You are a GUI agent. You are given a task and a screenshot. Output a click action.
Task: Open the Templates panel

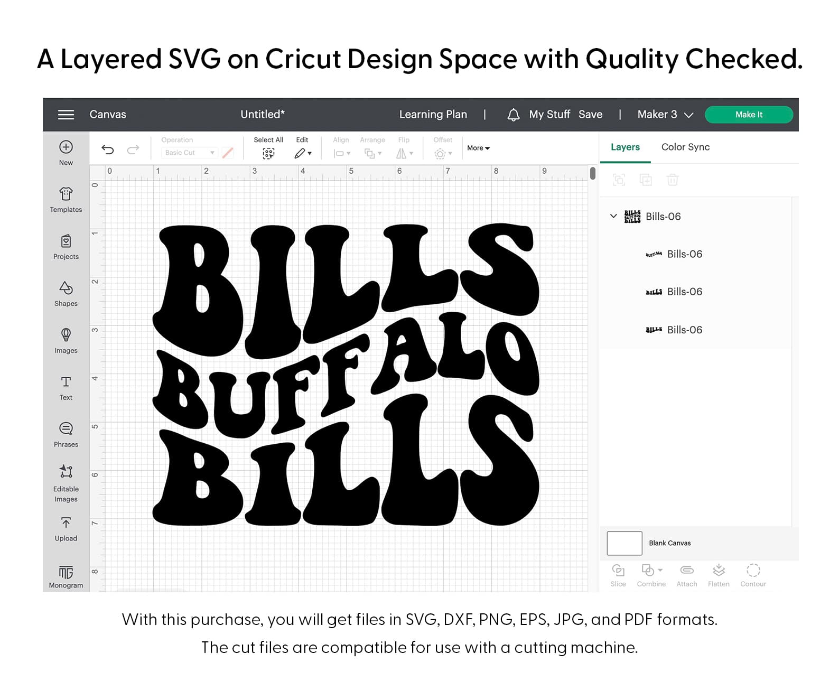click(x=66, y=200)
